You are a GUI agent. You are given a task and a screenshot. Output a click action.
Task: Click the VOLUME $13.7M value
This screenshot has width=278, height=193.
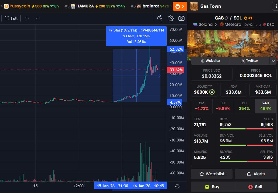(201, 141)
